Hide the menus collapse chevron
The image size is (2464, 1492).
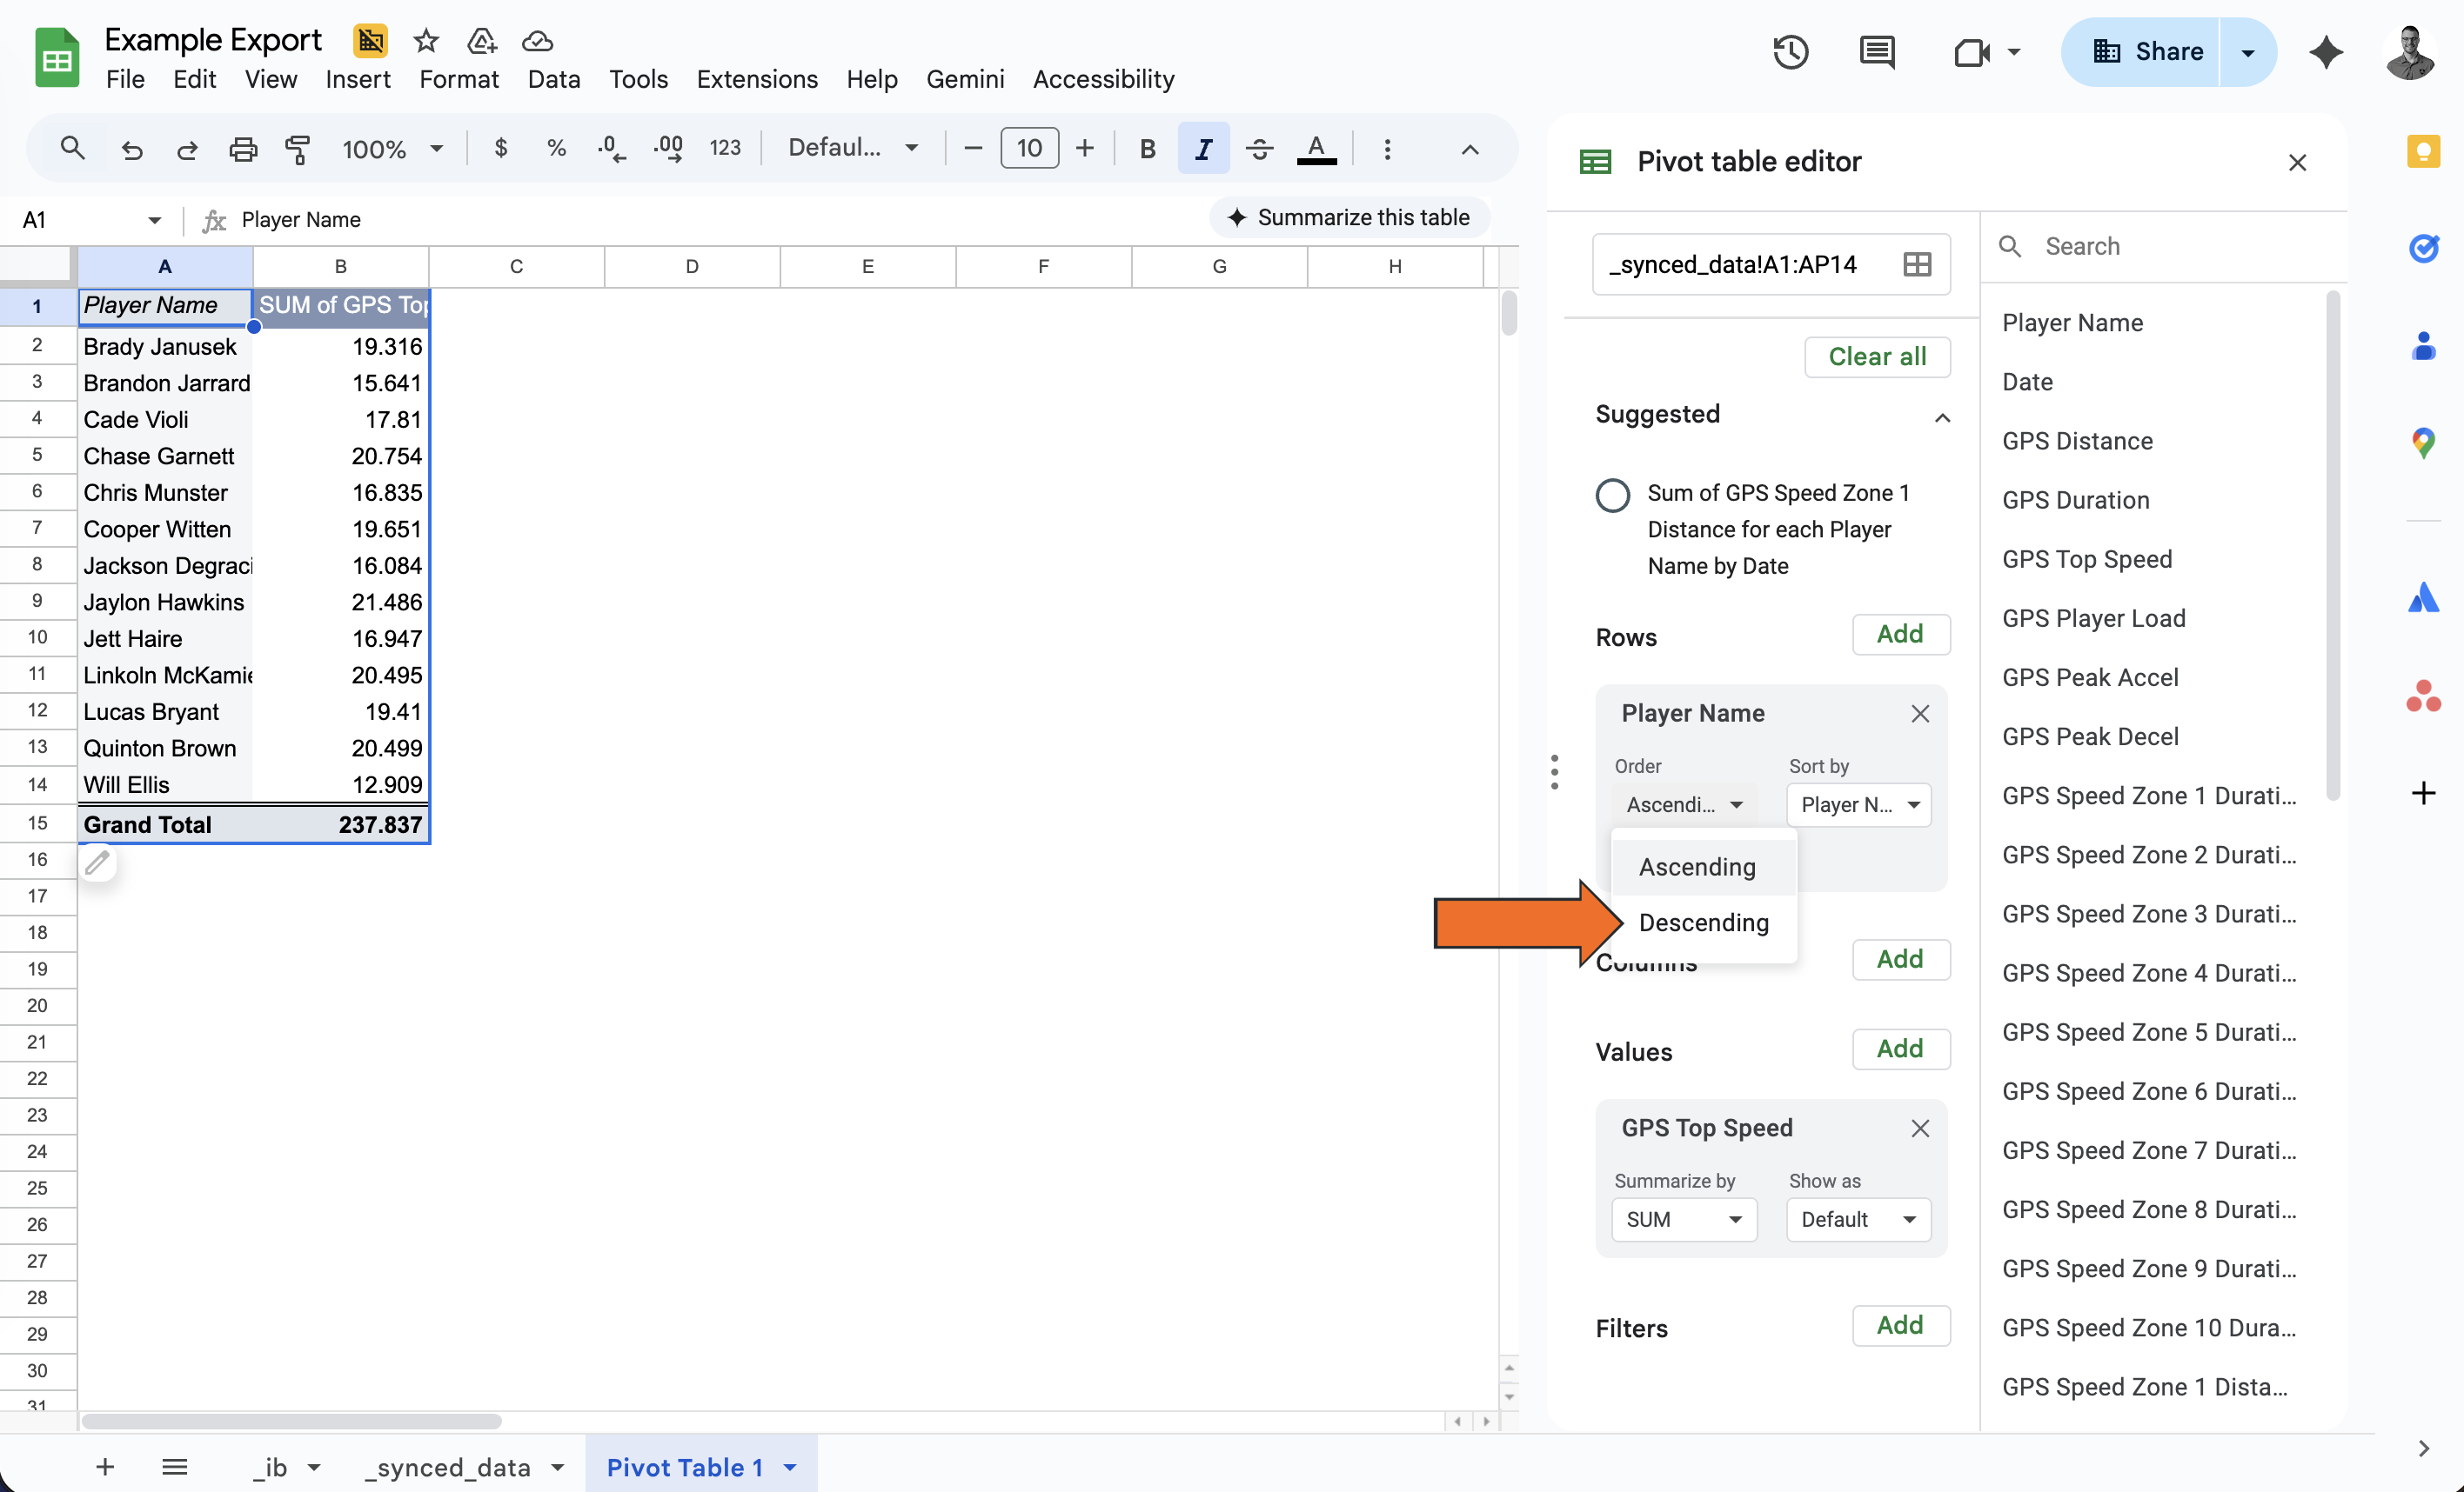coord(1469,150)
